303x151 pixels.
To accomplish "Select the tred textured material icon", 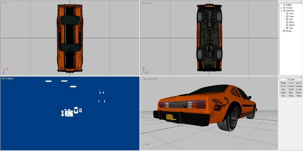I will [x=287, y=28].
